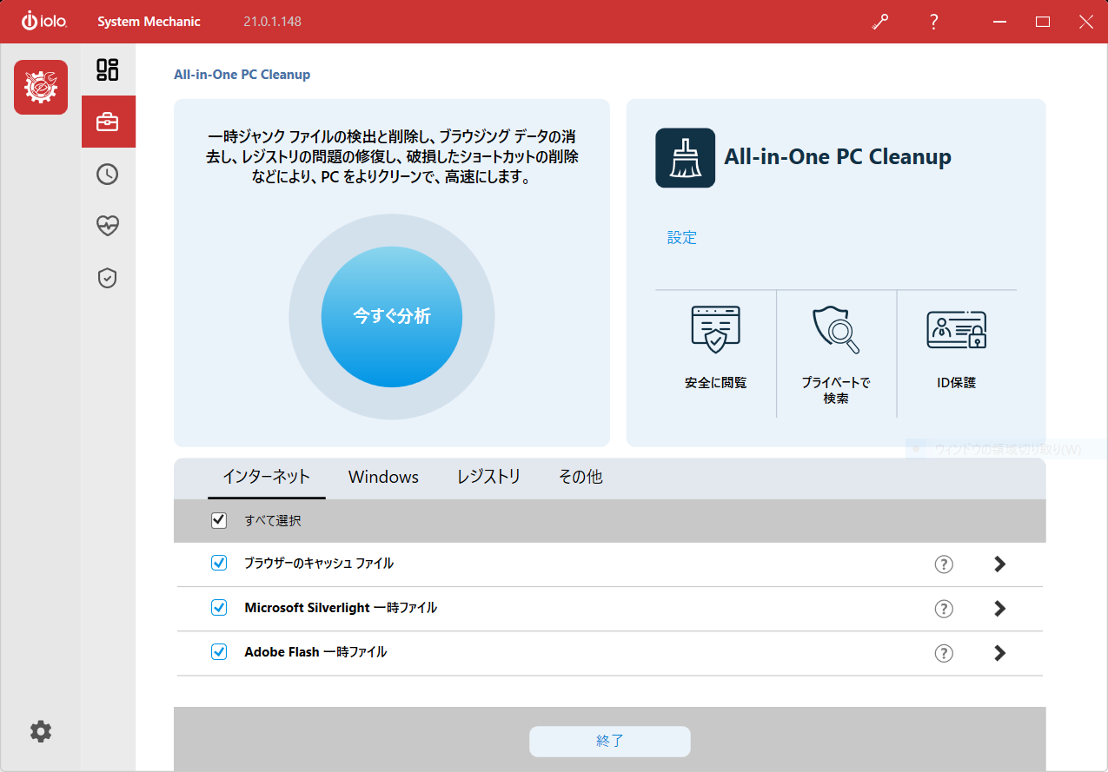Uncheck Microsoft Silverlight 一時ファイル checkbox
The image size is (1108, 772).
(x=219, y=608)
